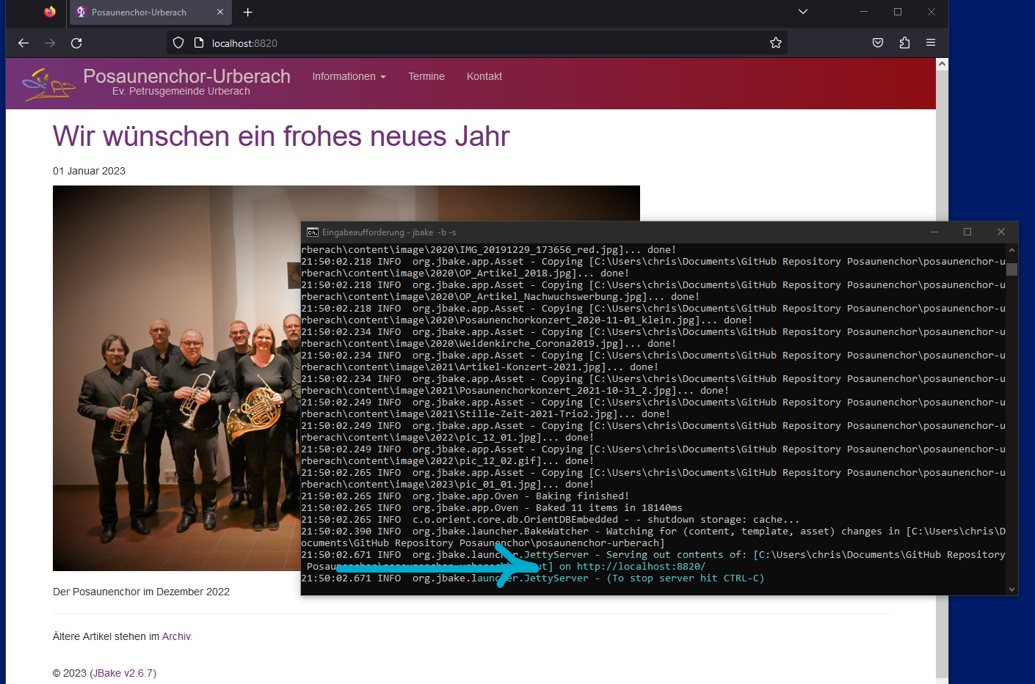Expand the list all tabs chevron
Image resolution: width=1035 pixels, height=684 pixels.
pyautogui.click(x=803, y=12)
